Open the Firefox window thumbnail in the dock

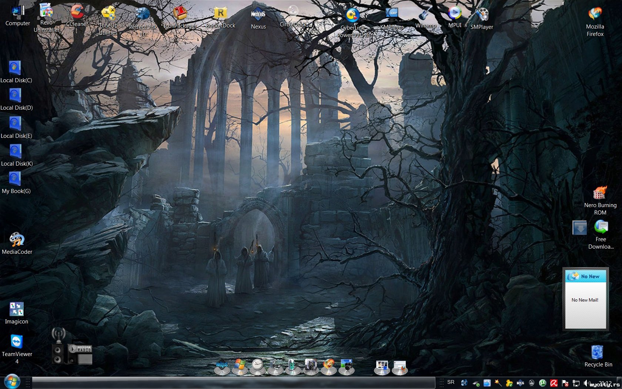click(x=400, y=367)
